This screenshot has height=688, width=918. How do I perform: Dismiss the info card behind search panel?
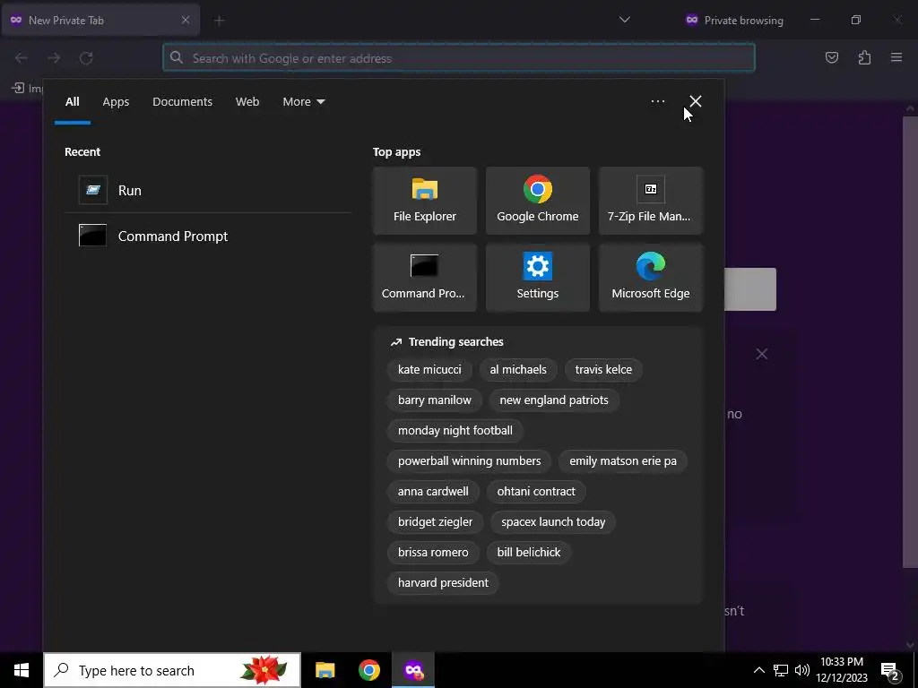click(762, 354)
